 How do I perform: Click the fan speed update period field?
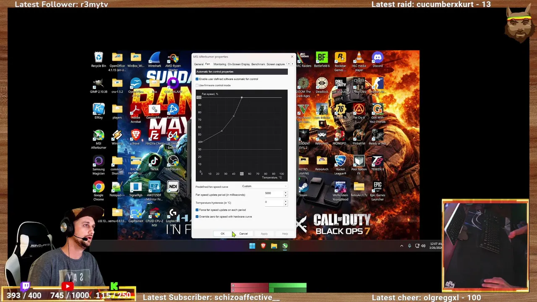pos(274,193)
